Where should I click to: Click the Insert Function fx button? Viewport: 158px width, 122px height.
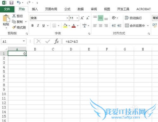[x=57, y=42]
